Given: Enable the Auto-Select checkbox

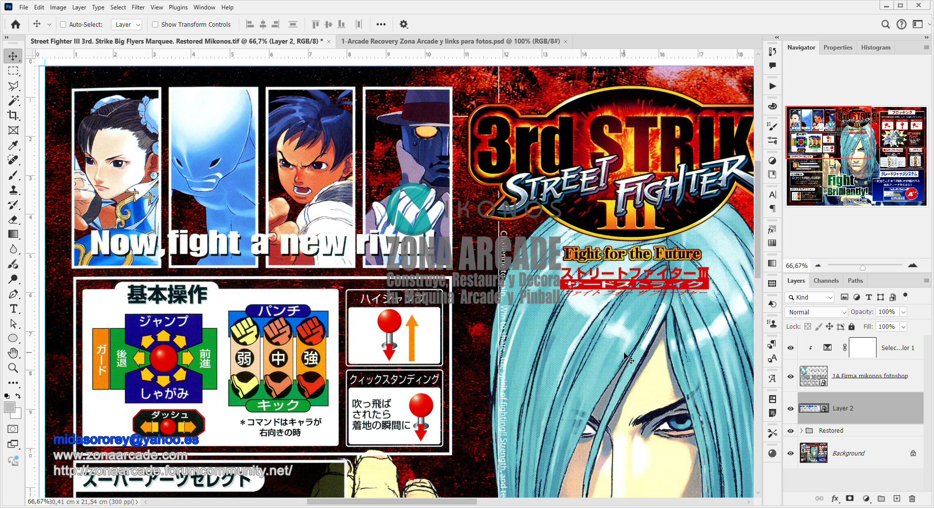Looking at the screenshot, I should point(63,24).
